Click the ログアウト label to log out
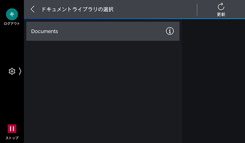The width and height of the screenshot is (245, 143). click(x=12, y=24)
